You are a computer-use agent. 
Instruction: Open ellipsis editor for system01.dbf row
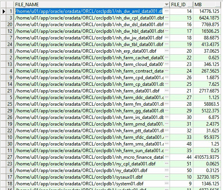[x=167, y=184]
